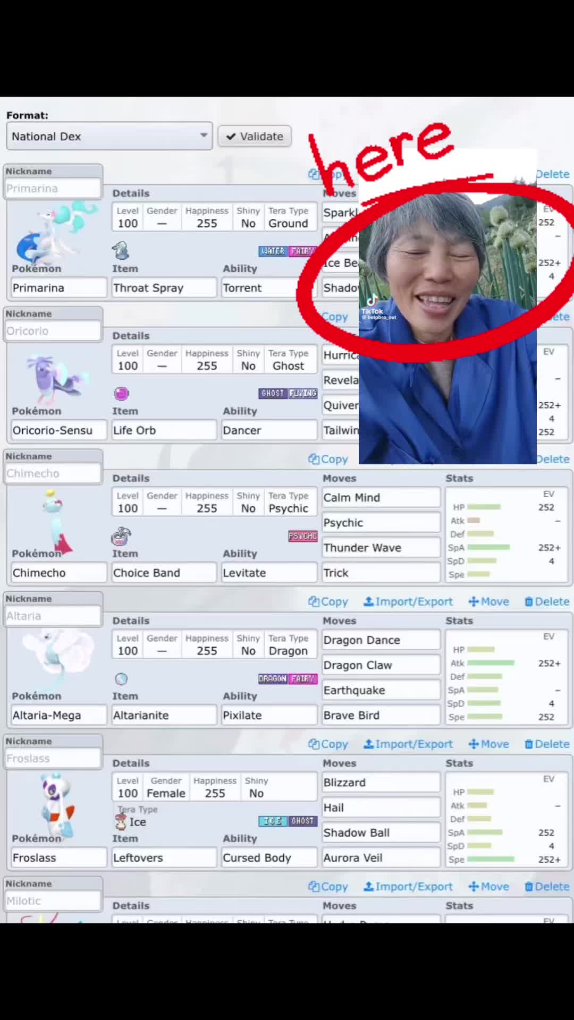
Task: Click the Choice Band item field
Action: 164,573
